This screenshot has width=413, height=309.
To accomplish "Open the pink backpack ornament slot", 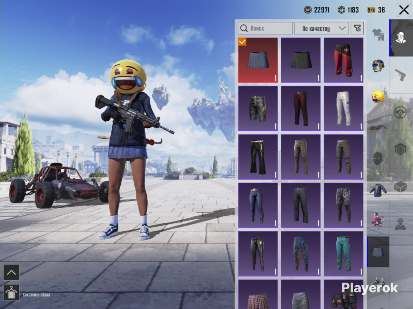I will click(x=378, y=220).
